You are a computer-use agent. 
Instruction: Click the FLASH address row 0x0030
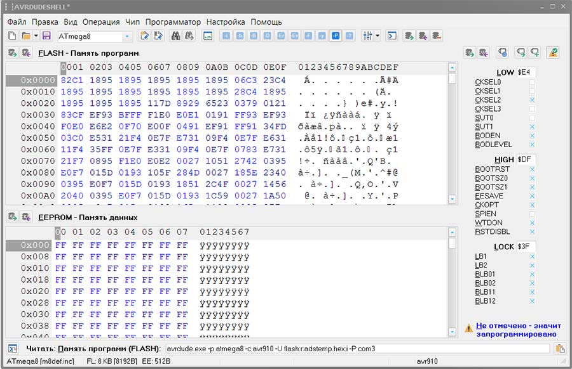(37, 115)
